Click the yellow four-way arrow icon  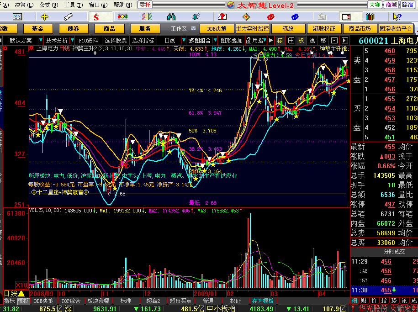click(x=44, y=17)
